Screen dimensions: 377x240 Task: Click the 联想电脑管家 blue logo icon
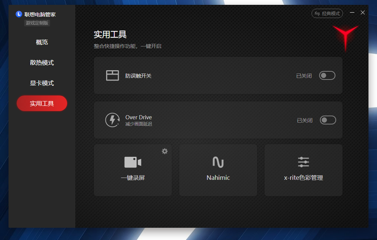(19, 14)
